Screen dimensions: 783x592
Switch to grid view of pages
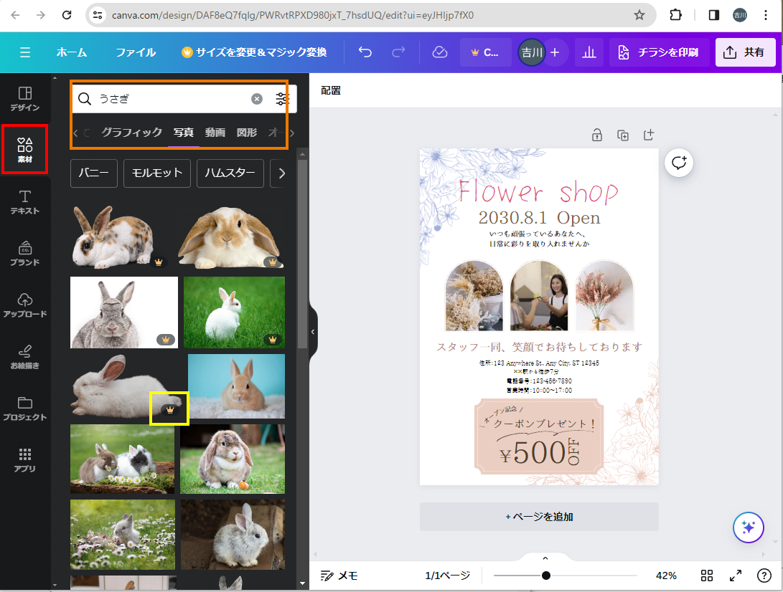707,576
